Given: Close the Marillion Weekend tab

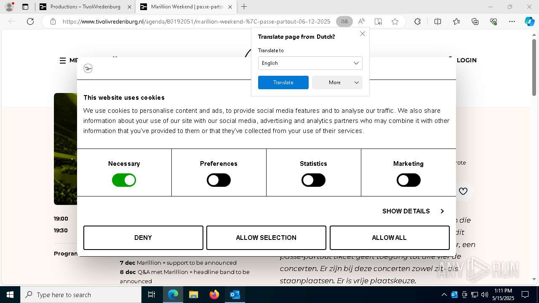Looking at the screenshot, I should coord(229,7).
